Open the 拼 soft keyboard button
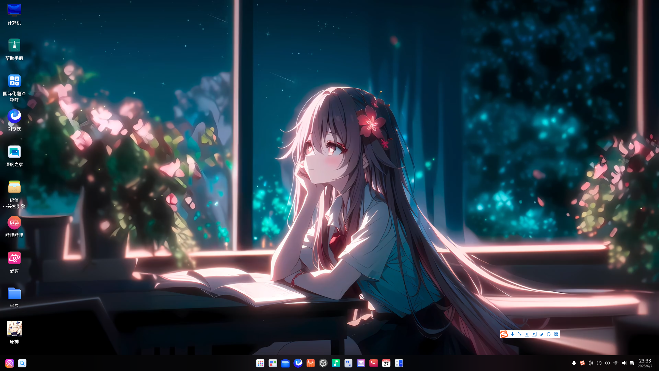Viewport: 659px width, 371px height. (x=534, y=334)
